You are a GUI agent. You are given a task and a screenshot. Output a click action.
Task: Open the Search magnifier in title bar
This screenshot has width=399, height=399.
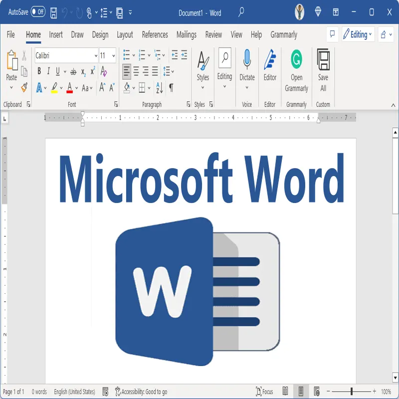[x=241, y=12]
